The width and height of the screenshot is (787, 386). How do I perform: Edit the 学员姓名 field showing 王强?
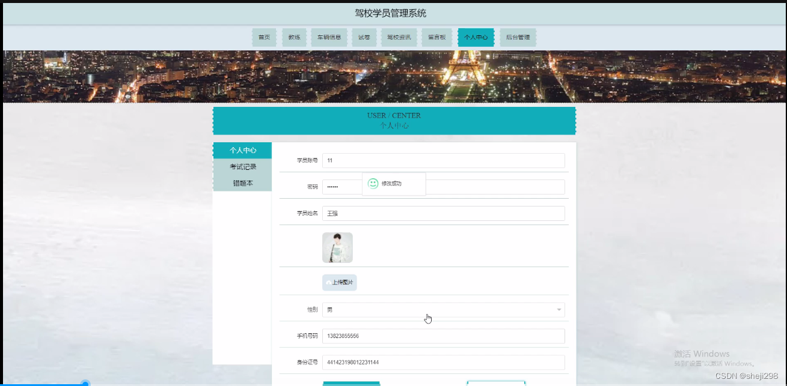click(x=443, y=213)
